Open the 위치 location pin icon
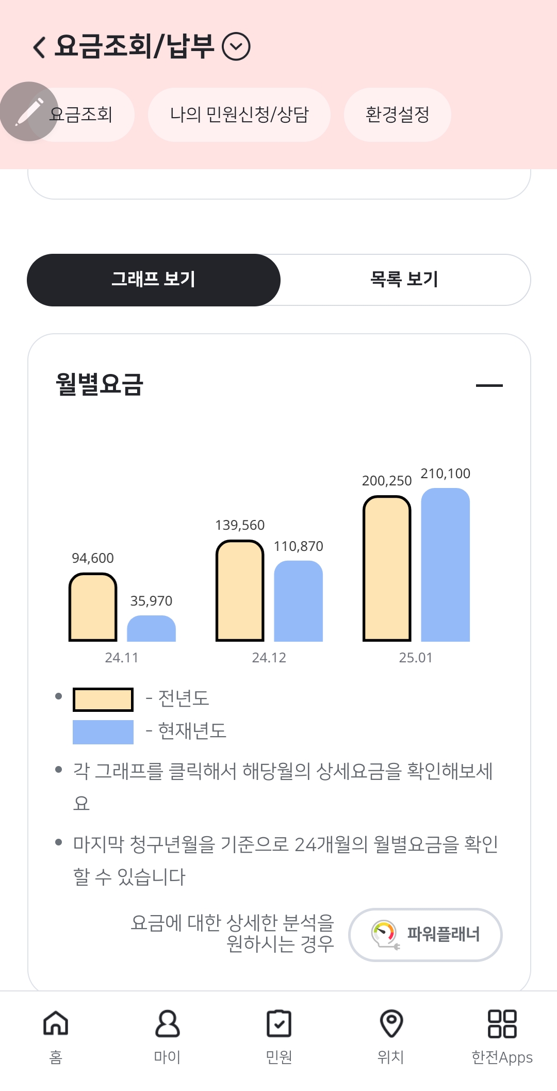 click(391, 1023)
